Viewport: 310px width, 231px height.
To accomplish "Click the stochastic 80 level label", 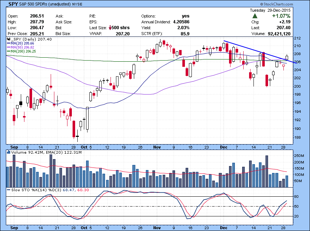I will click(x=297, y=197).
